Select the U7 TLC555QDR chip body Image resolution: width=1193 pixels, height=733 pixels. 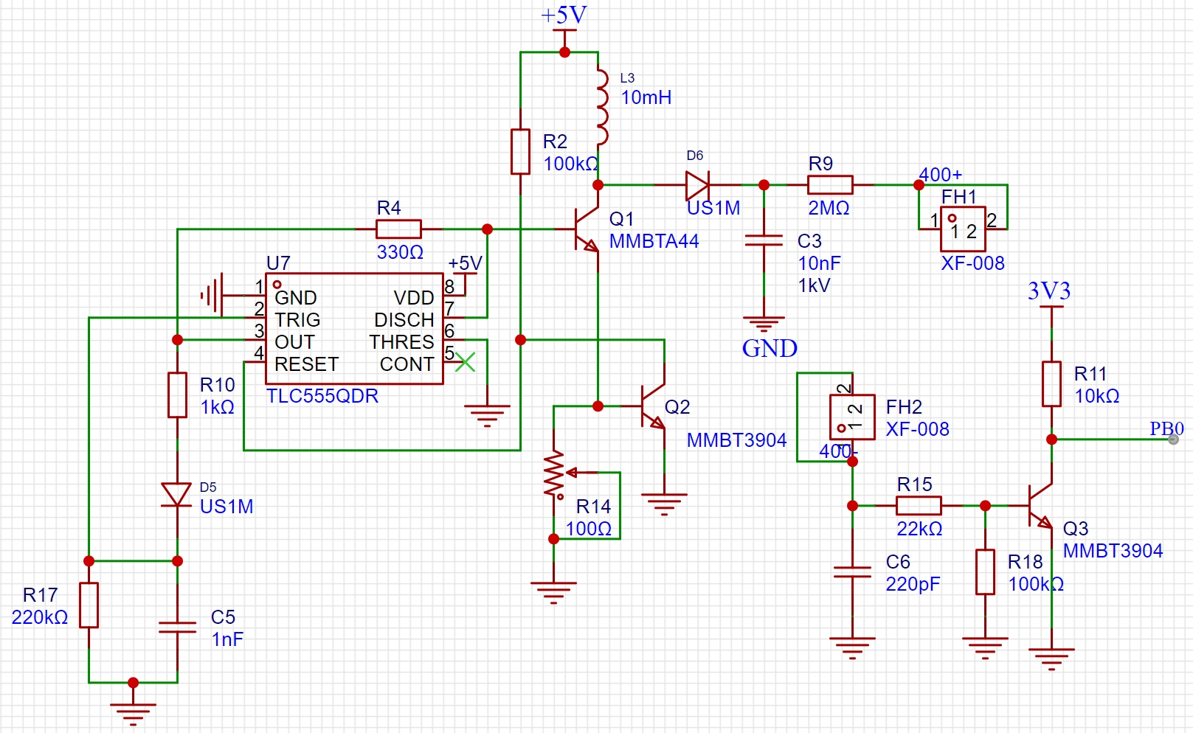(354, 329)
